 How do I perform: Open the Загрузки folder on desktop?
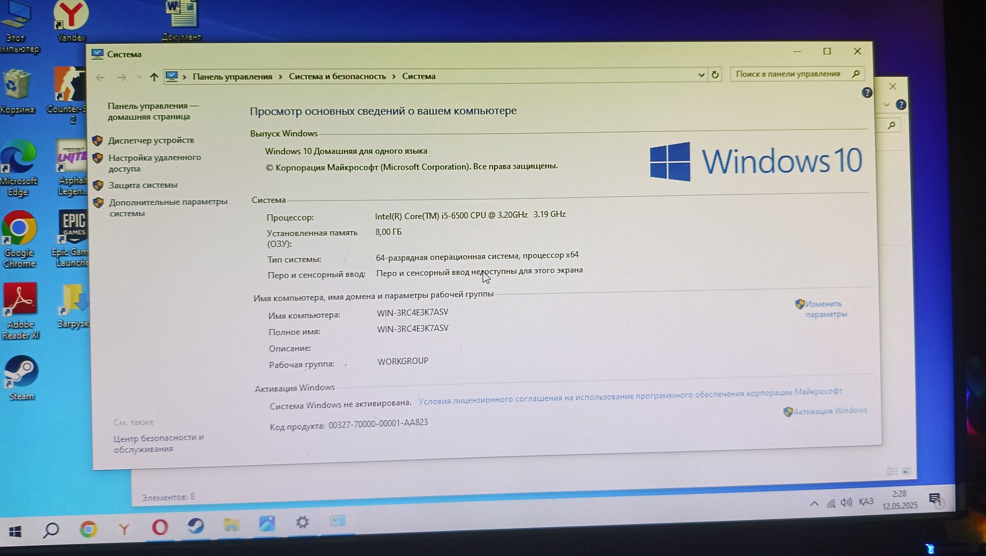[73, 306]
